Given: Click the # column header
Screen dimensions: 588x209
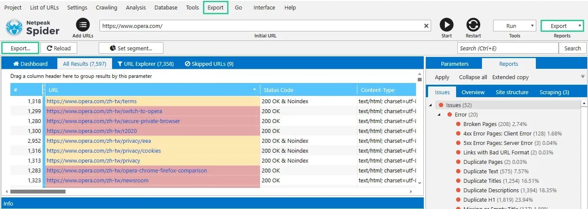Looking at the screenshot, I should click(26, 90).
